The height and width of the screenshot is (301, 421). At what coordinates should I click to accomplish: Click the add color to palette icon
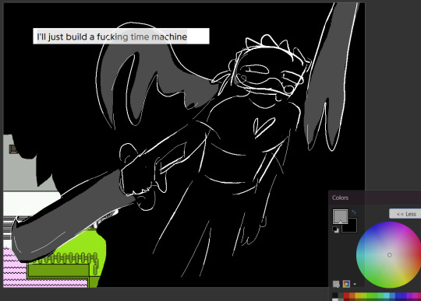336,284
